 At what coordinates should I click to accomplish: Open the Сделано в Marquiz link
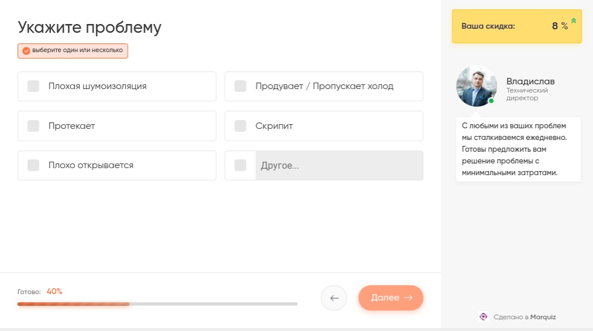coord(524,317)
